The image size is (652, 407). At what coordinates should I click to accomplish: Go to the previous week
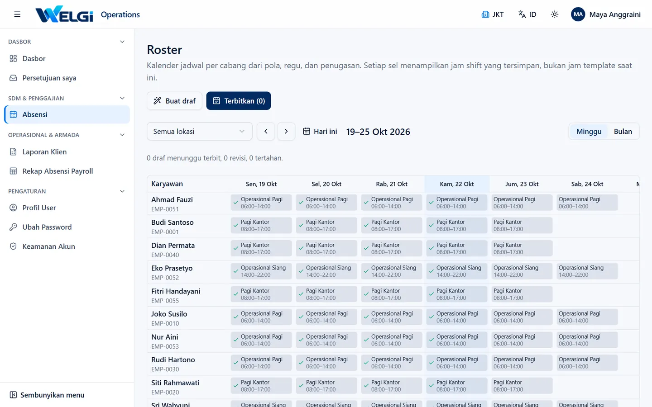tap(266, 132)
